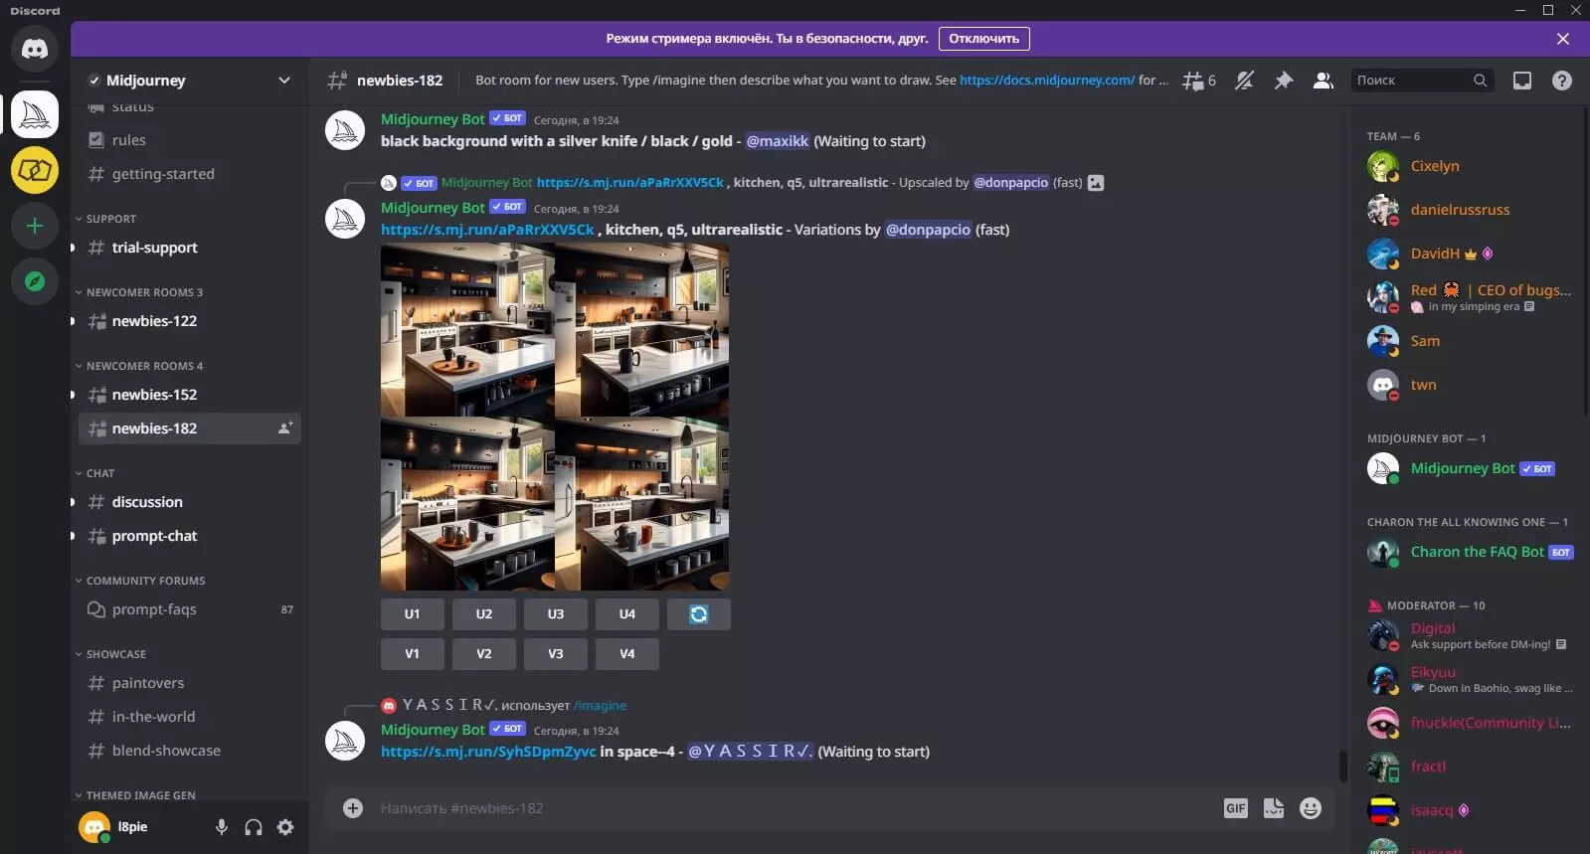Open Cixelyn member profile

point(1470,166)
